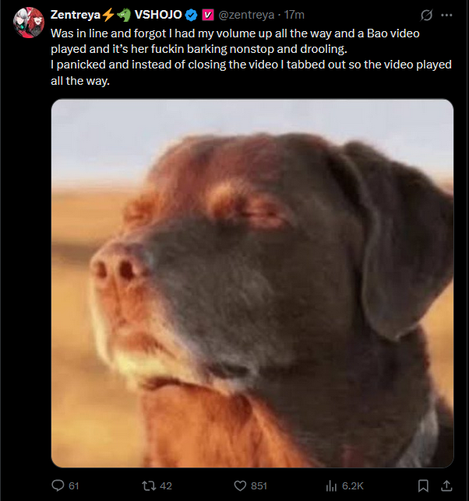This screenshot has width=469, height=501.
Task: Open the 17m timestamp link
Action: (294, 15)
